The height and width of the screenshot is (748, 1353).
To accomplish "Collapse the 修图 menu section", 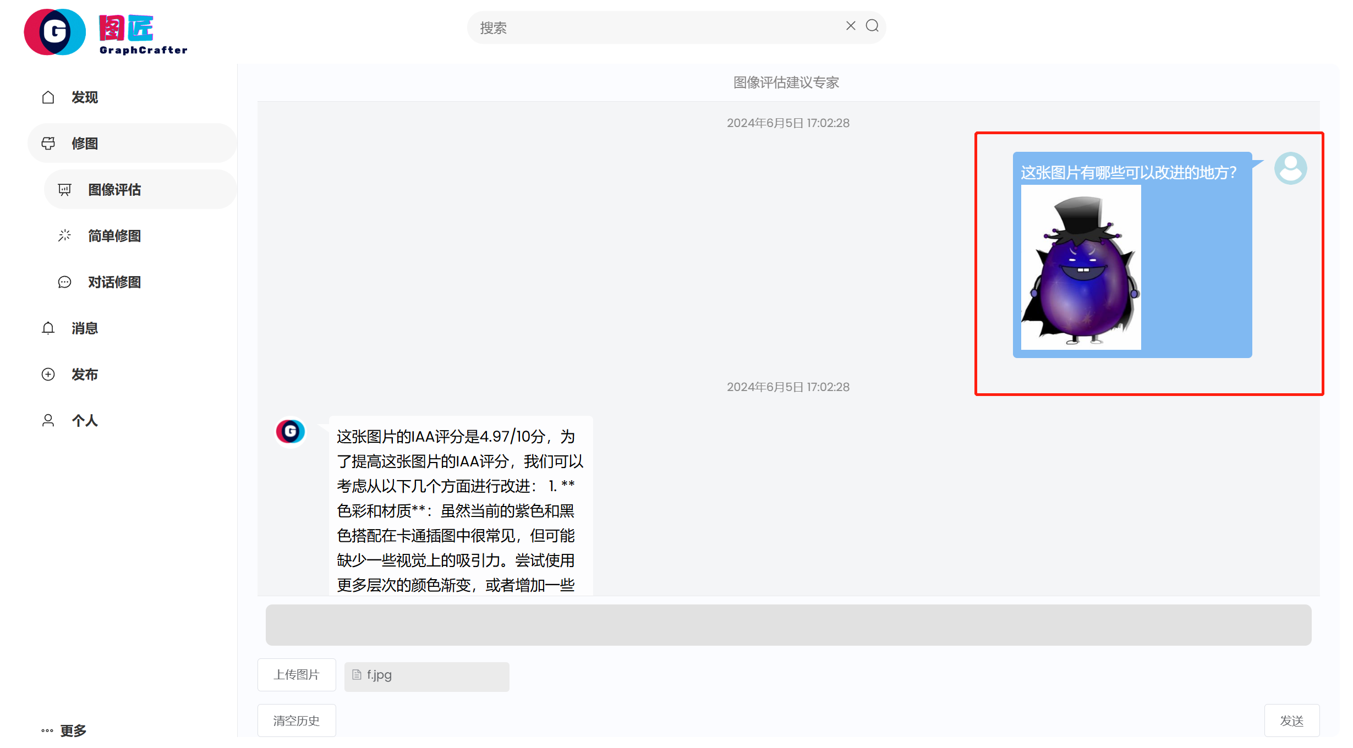I will tap(132, 144).
